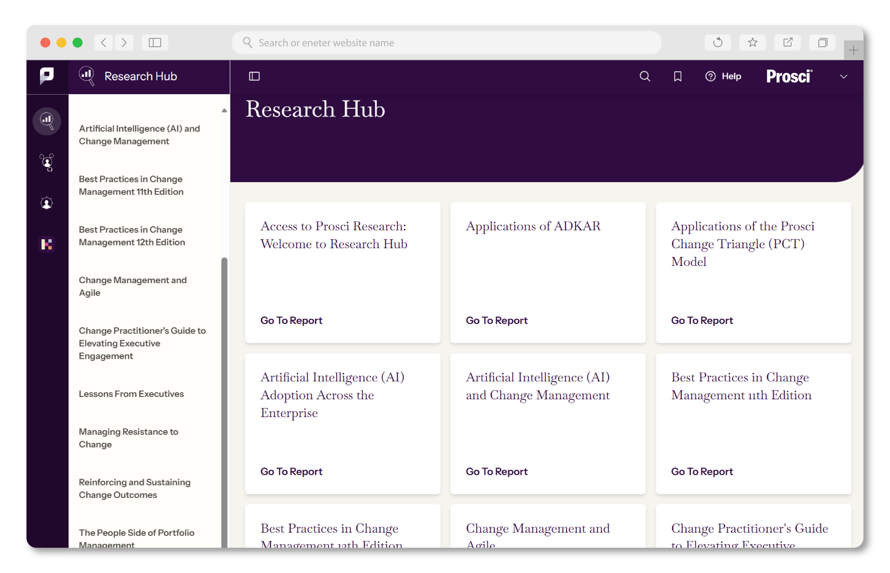Toggle the sidebar panel icon in header
Screen dimensions: 890x573
coord(255,76)
